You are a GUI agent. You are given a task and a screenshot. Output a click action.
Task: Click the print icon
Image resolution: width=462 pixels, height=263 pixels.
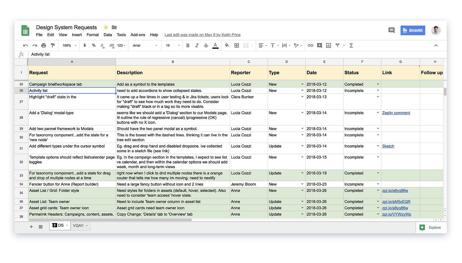44,45
